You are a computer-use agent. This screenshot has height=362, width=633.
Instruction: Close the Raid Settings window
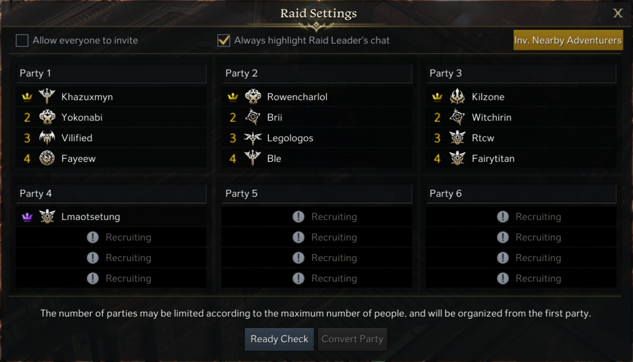(617, 13)
